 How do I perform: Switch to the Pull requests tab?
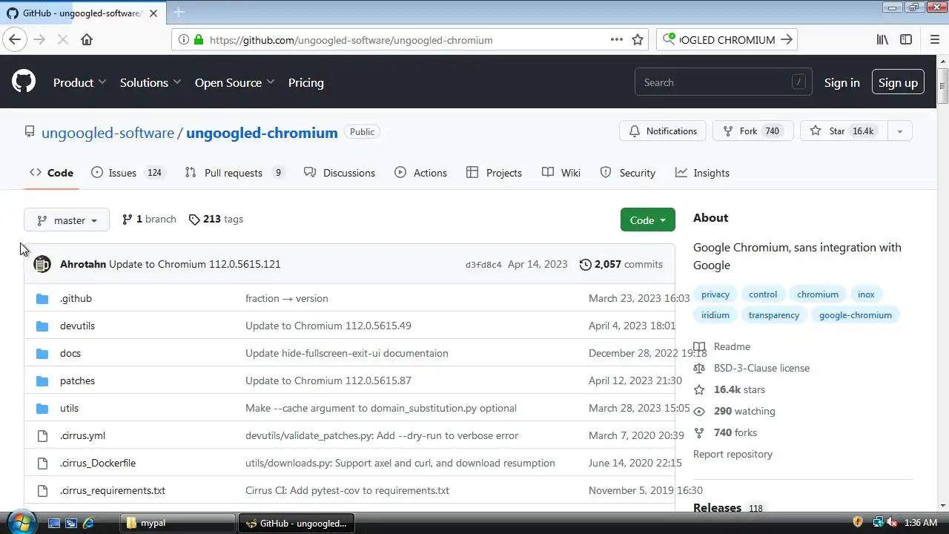click(234, 173)
